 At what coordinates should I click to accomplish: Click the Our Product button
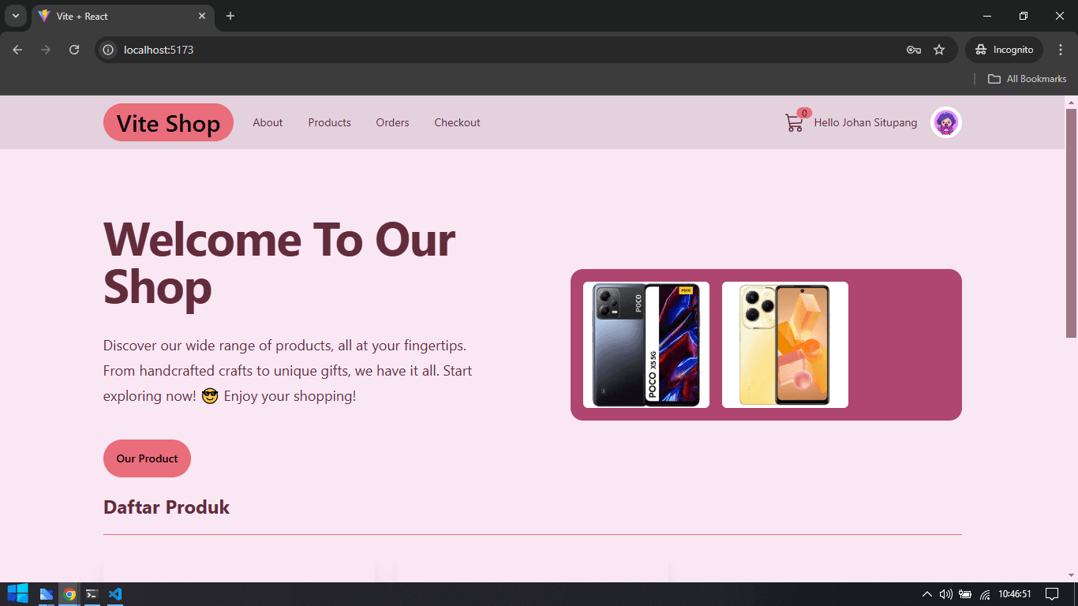click(x=147, y=458)
